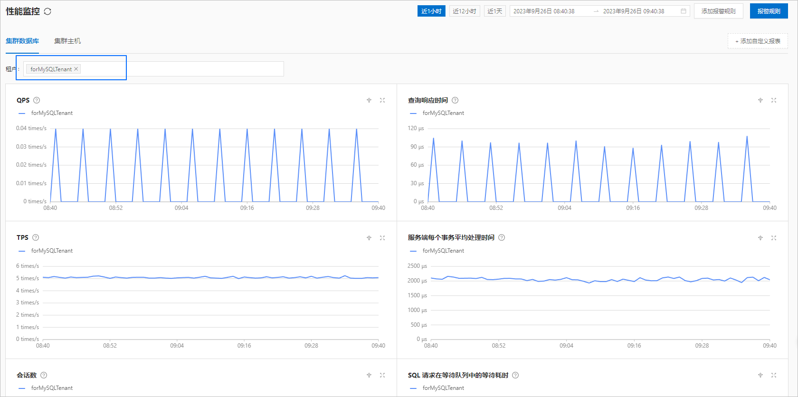Click the 添加报警规则 button

point(718,11)
